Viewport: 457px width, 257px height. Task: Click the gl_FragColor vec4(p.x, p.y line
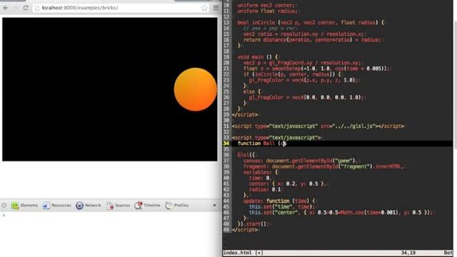pos(303,80)
